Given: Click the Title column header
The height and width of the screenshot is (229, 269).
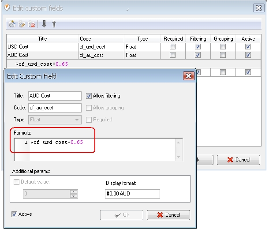Looking at the screenshot, I should click(x=42, y=39).
